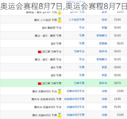Open 女子单打 event link
This screenshot has height=119, width=127.
pos(79,51)
